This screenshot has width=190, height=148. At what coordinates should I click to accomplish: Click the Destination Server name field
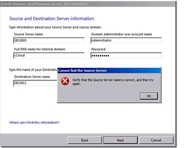(x=35, y=83)
